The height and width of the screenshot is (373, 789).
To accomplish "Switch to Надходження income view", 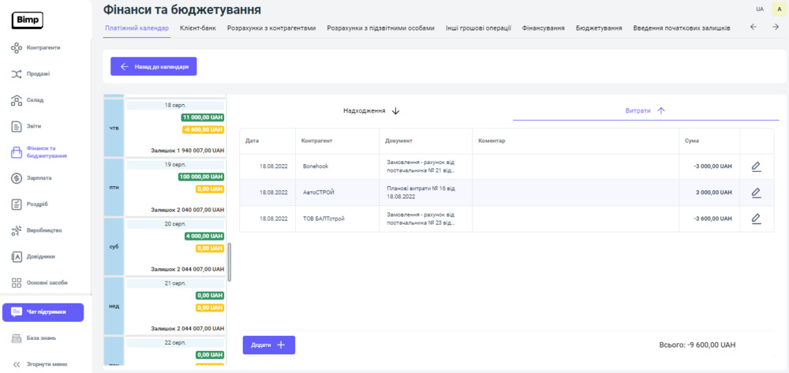I will coord(371,111).
